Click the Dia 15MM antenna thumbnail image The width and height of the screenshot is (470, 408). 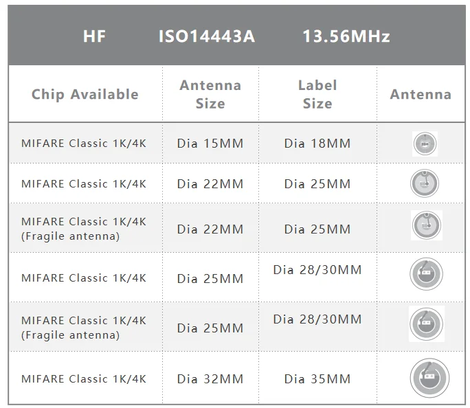pyautogui.click(x=425, y=144)
